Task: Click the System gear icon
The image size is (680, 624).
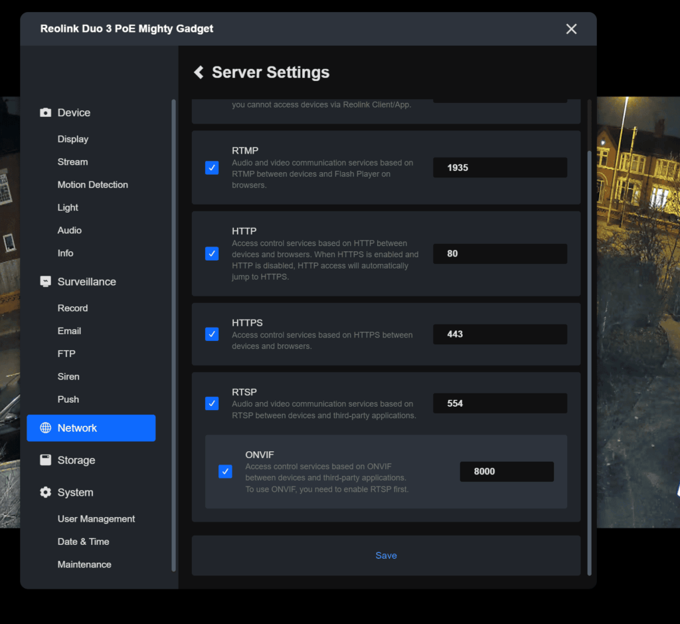Action: tap(45, 492)
